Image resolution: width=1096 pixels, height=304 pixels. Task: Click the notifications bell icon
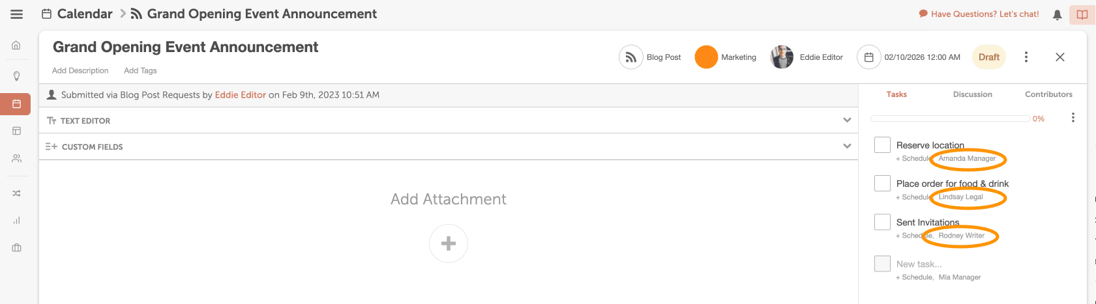coord(1058,14)
